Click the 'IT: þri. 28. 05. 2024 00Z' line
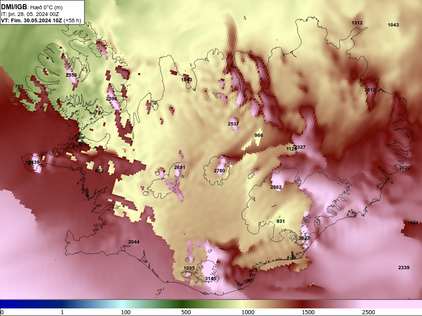This screenshot has width=422, height=316. pos(30,14)
